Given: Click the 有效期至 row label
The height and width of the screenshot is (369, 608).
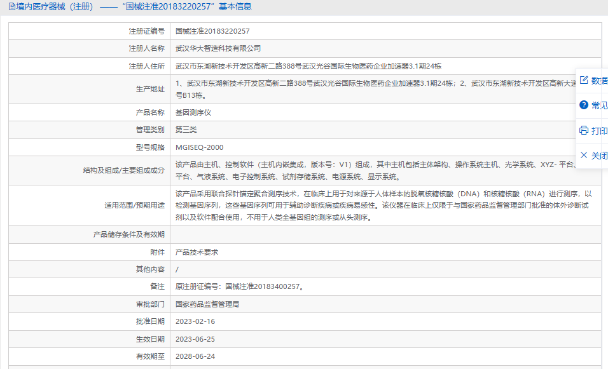Looking at the screenshot, I should (x=150, y=356).
